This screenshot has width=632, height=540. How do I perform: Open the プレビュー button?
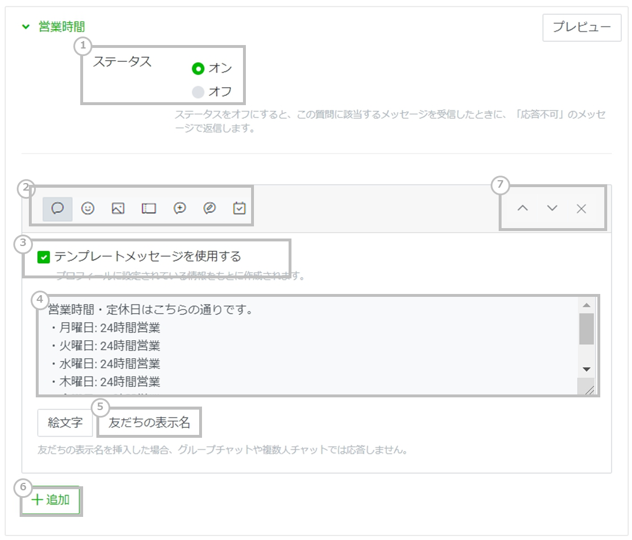tap(582, 27)
